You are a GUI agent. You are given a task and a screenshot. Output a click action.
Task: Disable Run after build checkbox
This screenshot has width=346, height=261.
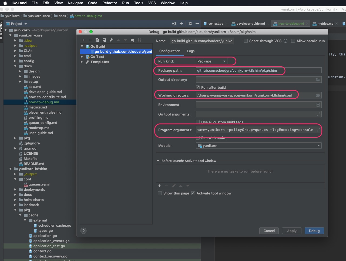coord(198,87)
